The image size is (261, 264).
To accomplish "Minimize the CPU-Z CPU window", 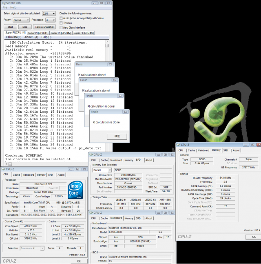I will tap(71, 169).
